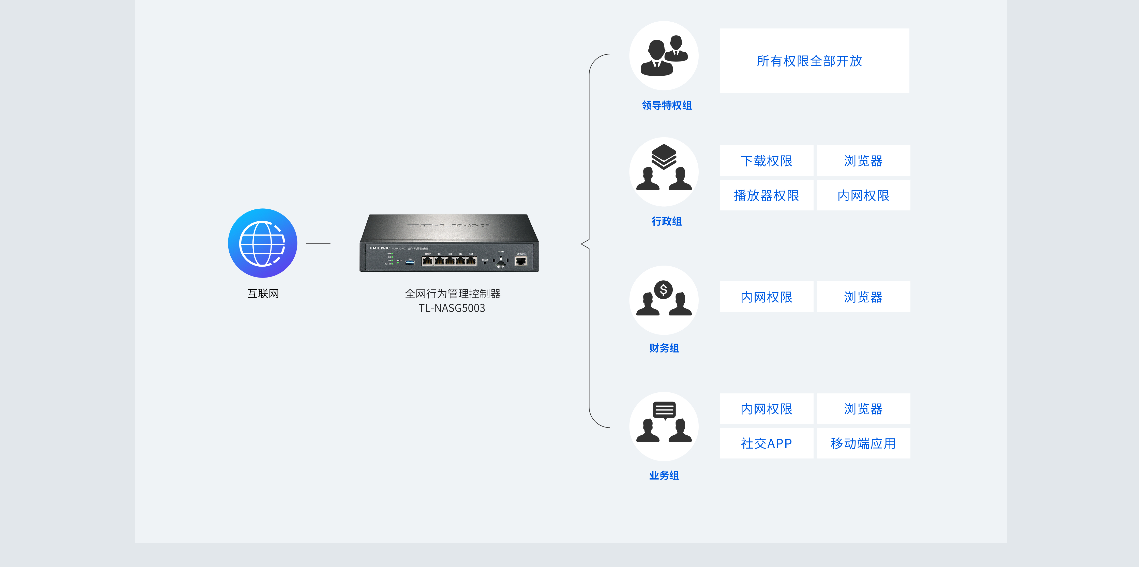Click the 行政组 label
Image resolution: width=1139 pixels, height=567 pixels.
pyautogui.click(x=666, y=221)
